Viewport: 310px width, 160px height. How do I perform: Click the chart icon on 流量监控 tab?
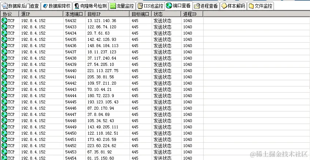(113, 6)
